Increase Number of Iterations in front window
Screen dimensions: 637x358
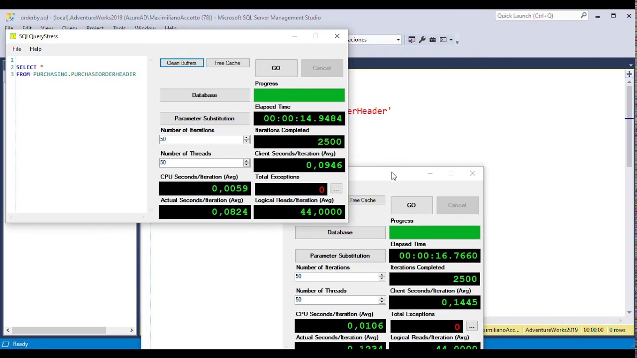[x=246, y=137]
